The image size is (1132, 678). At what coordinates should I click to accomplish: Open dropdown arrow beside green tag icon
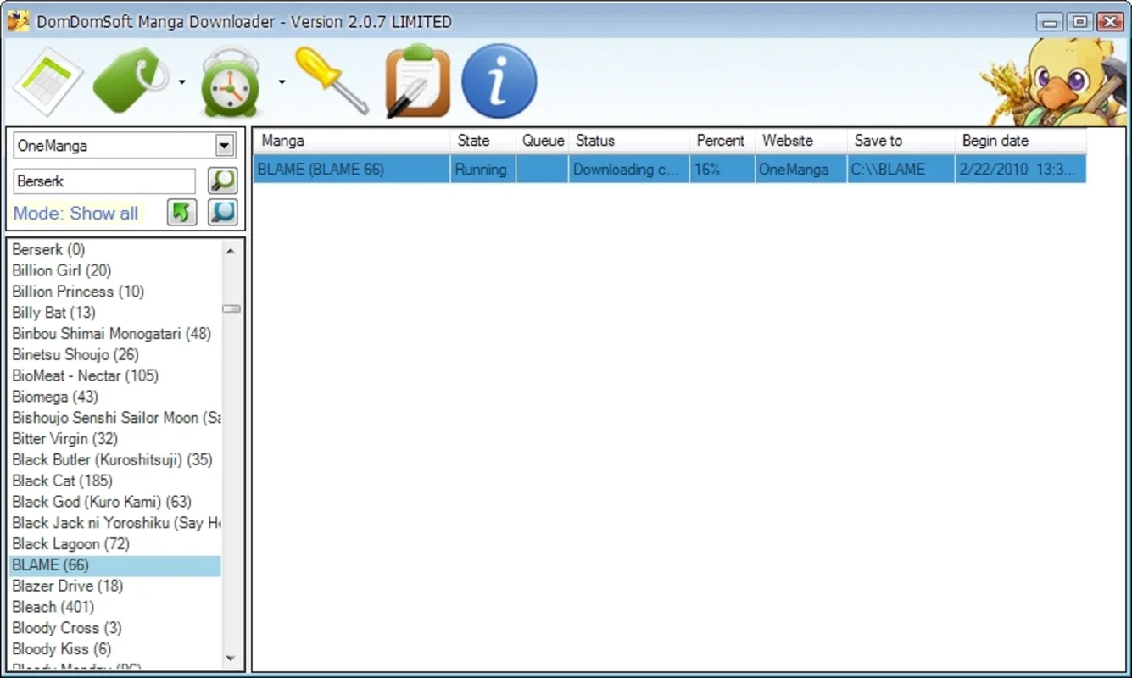[182, 82]
